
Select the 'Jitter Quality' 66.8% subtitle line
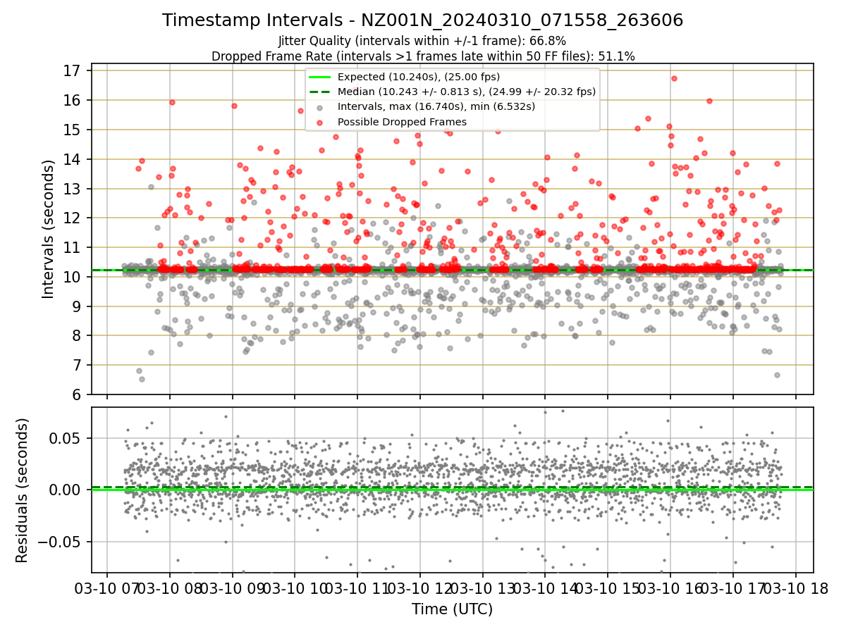(x=422, y=41)
